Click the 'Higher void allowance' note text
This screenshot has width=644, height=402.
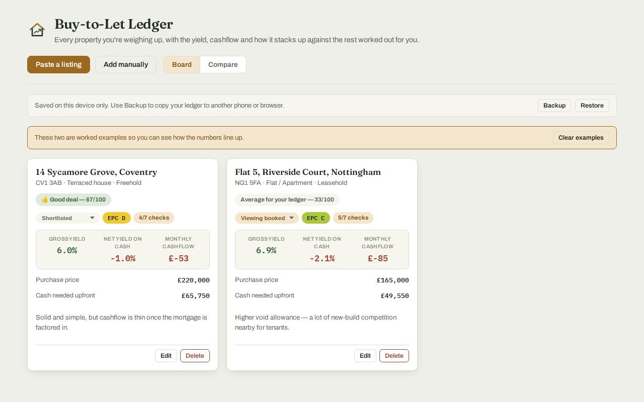(x=315, y=323)
